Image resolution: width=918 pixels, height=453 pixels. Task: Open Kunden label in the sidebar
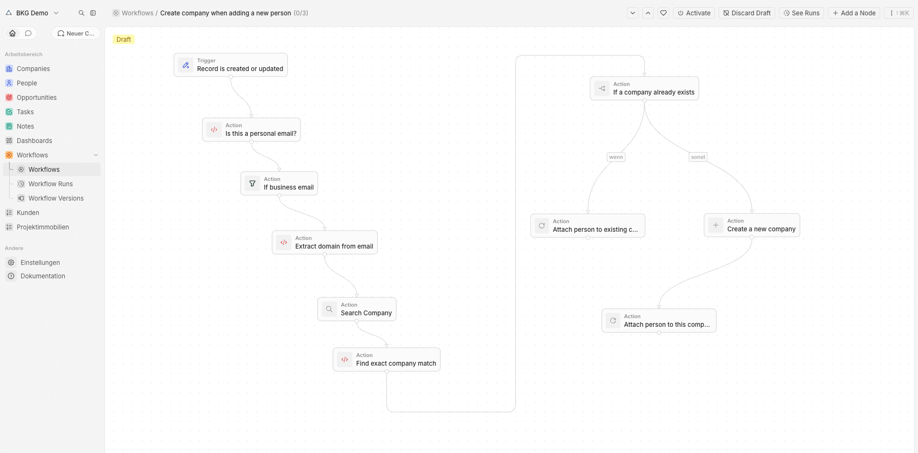click(28, 213)
